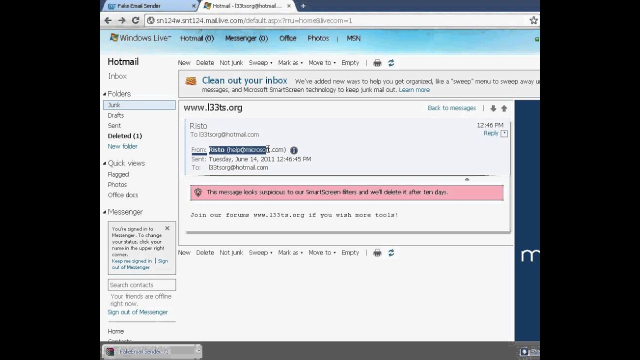This screenshot has width=640, height=360.
Task: Click the browser forward arrow
Action: tap(121, 20)
